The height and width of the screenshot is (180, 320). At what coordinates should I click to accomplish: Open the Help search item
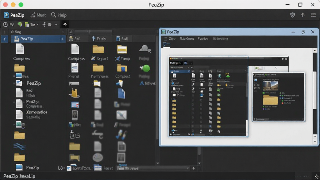coord(59,15)
